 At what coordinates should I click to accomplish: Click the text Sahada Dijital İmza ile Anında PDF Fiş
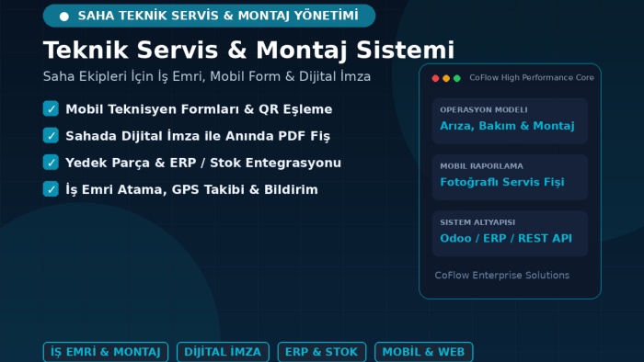click(198, 136)
